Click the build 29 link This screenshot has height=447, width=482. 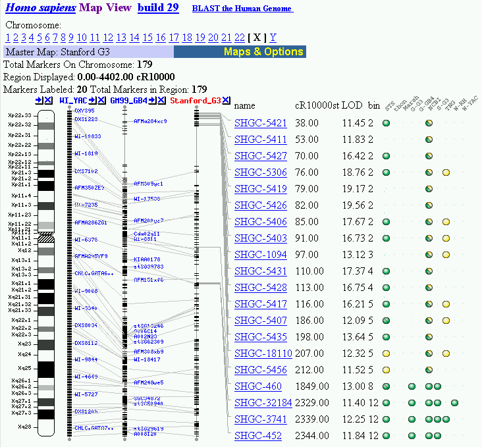click(158, 8)
